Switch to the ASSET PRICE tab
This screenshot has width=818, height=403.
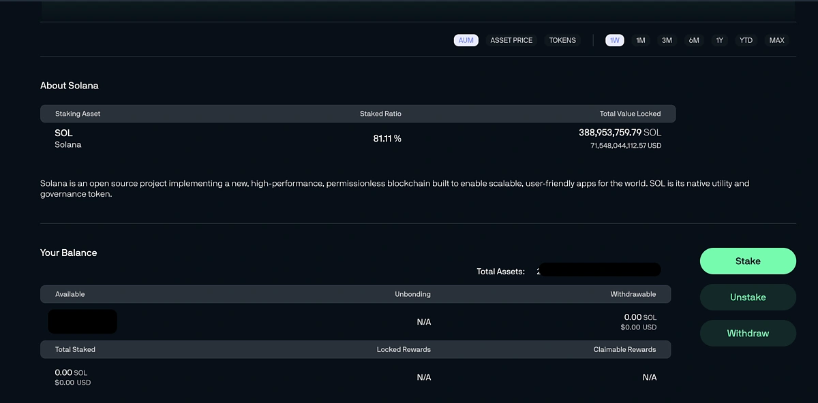(x=511, y=40)
